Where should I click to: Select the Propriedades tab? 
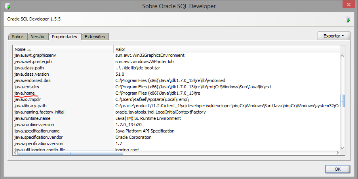click(x=65, y=37)
